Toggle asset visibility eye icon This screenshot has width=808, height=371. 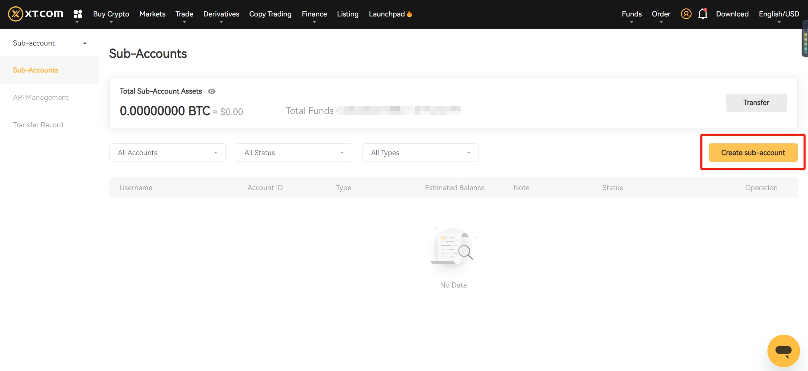(x=212, y=91)
